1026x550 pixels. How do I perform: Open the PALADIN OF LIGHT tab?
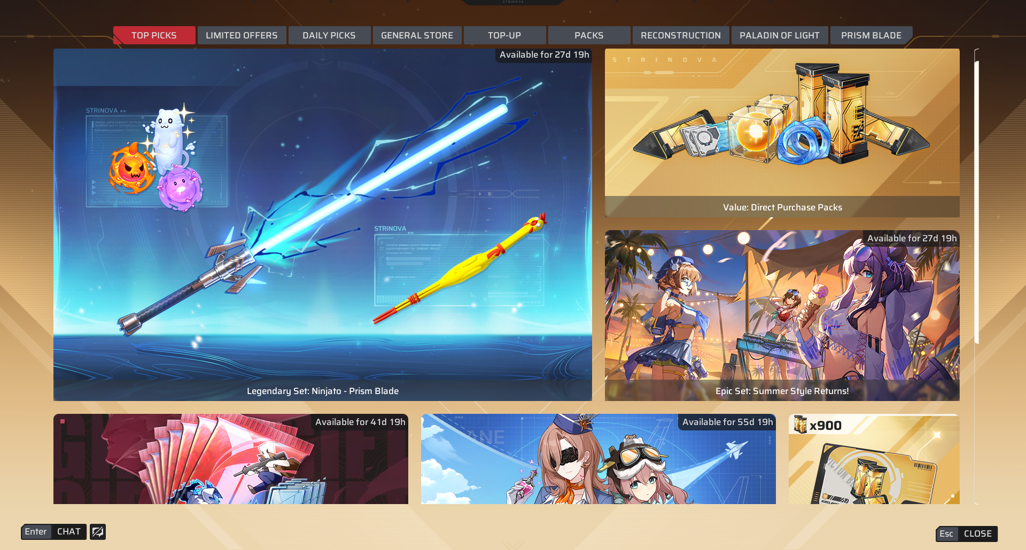coord(780,35)
